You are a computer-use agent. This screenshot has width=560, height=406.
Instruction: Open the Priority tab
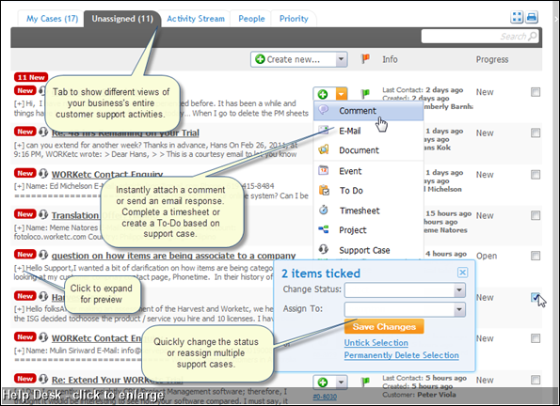click(x=294, y=19)
